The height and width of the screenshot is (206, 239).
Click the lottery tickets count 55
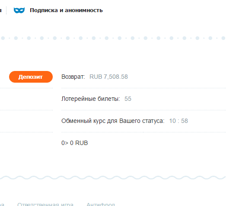click(x=128, y=99)
